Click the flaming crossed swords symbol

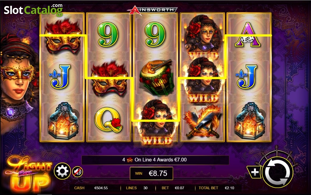click(202, 121)
